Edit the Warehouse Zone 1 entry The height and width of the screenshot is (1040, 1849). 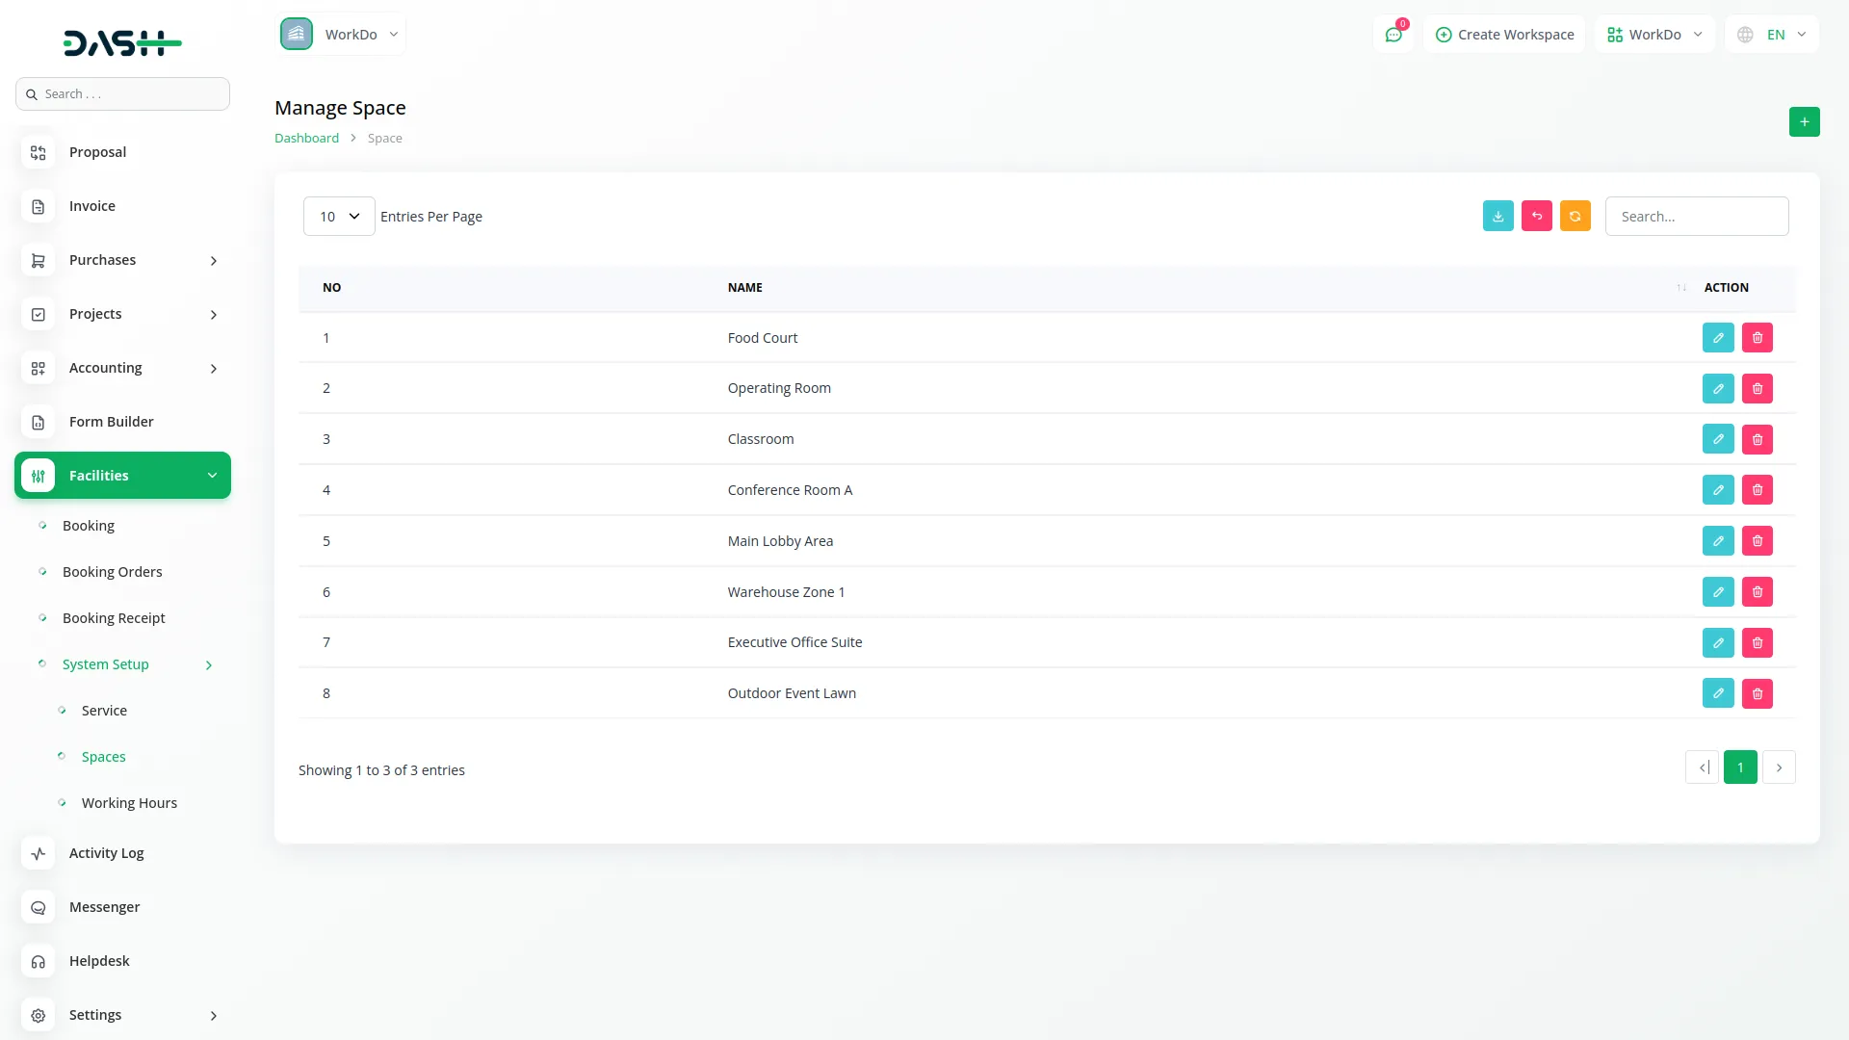click(1717, 592)
